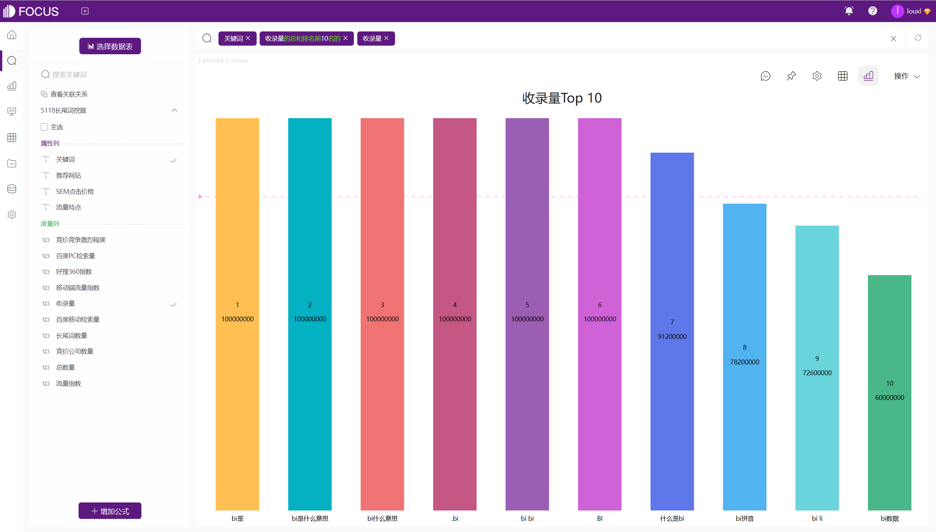This screenshot has width=936, height=532.
Task: Switch to table view of the result
Action: click(842, 76)
